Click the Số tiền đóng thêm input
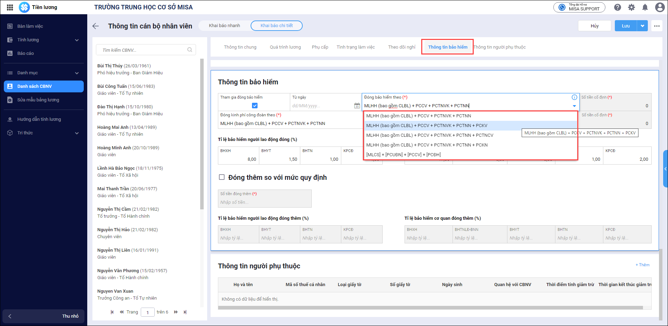This screenshot has height=326, width=668. tap(265, 199)
